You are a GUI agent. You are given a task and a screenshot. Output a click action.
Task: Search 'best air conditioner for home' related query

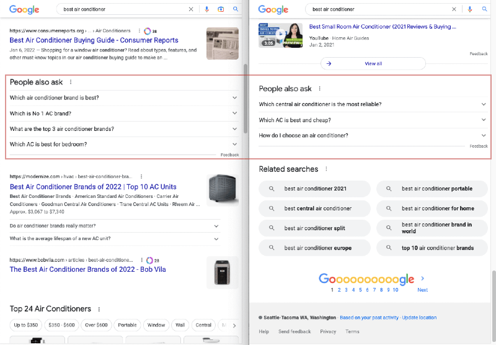coord(432,208)
